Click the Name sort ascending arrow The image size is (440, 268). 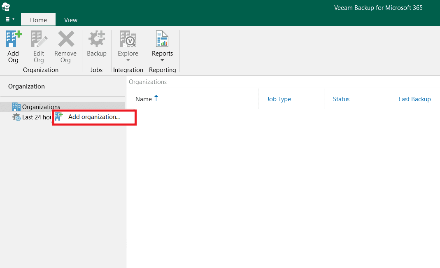pos(156,98)
